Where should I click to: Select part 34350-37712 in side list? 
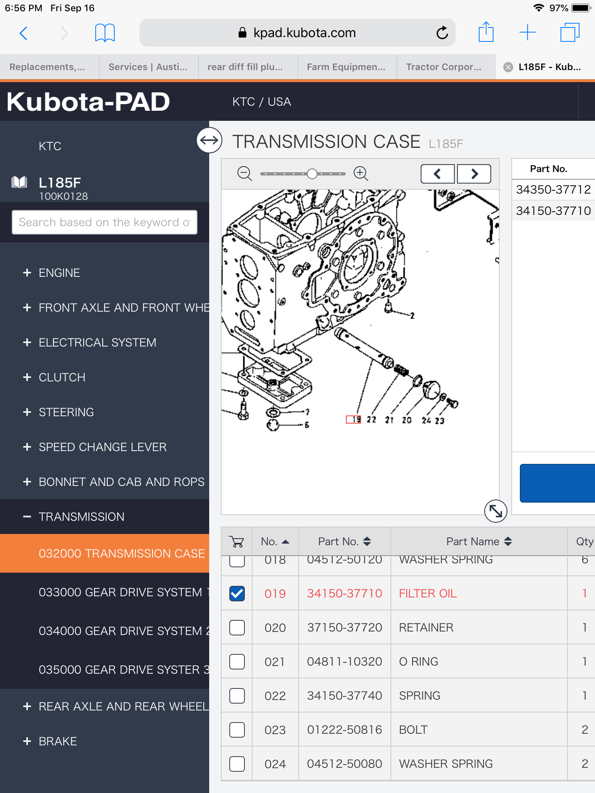pyautogui.click(x=553, y=189)
